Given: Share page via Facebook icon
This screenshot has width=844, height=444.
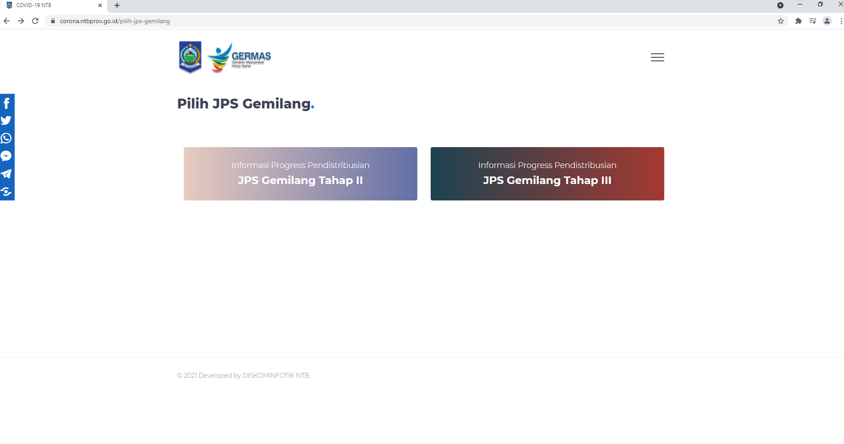Looking at the screenshot, I should pyautogui.click(x=7, y=103).
